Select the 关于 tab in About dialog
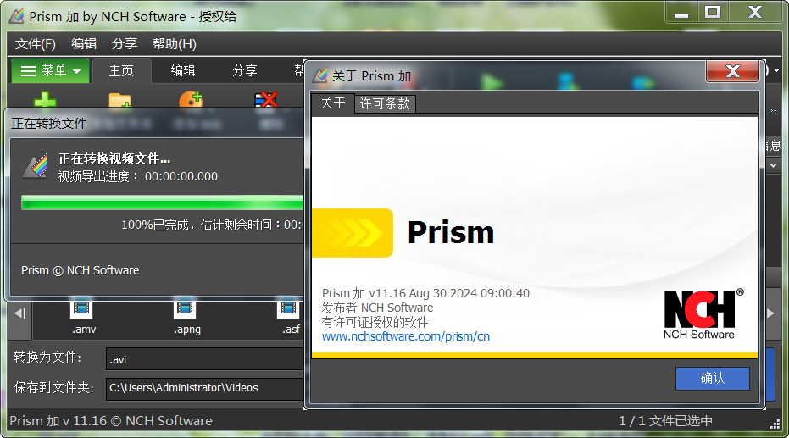This screenshot has width=789, height=438. pos(332,103)
